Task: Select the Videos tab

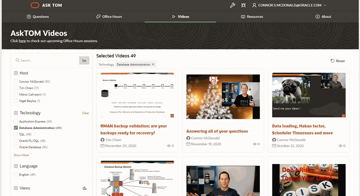Action: point(180,16)
